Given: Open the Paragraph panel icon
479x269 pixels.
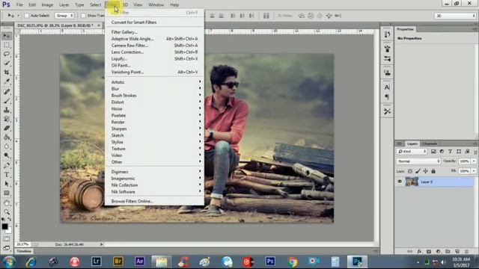Looking at the screenshot, I should 387,97.
